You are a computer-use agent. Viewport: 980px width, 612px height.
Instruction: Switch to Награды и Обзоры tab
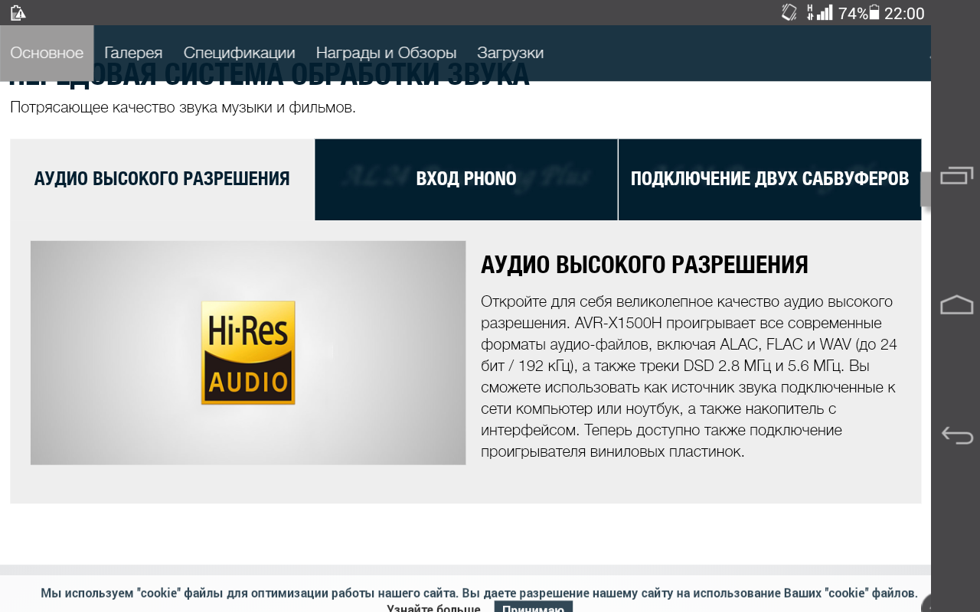[x=386, y=53]
